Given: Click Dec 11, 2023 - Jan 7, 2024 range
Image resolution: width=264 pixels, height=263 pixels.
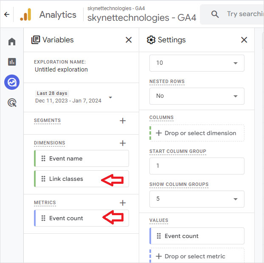Looking at the screenshot, I should [68, 101].
